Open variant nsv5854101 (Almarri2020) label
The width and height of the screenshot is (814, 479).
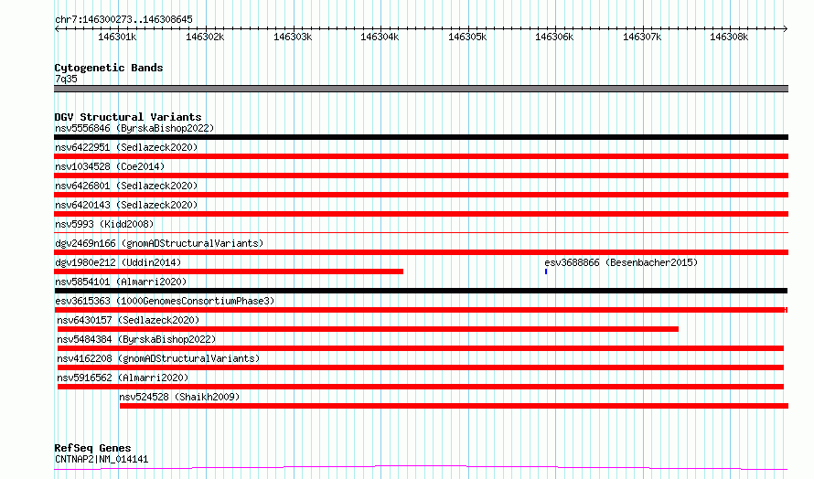click(121, 282)
